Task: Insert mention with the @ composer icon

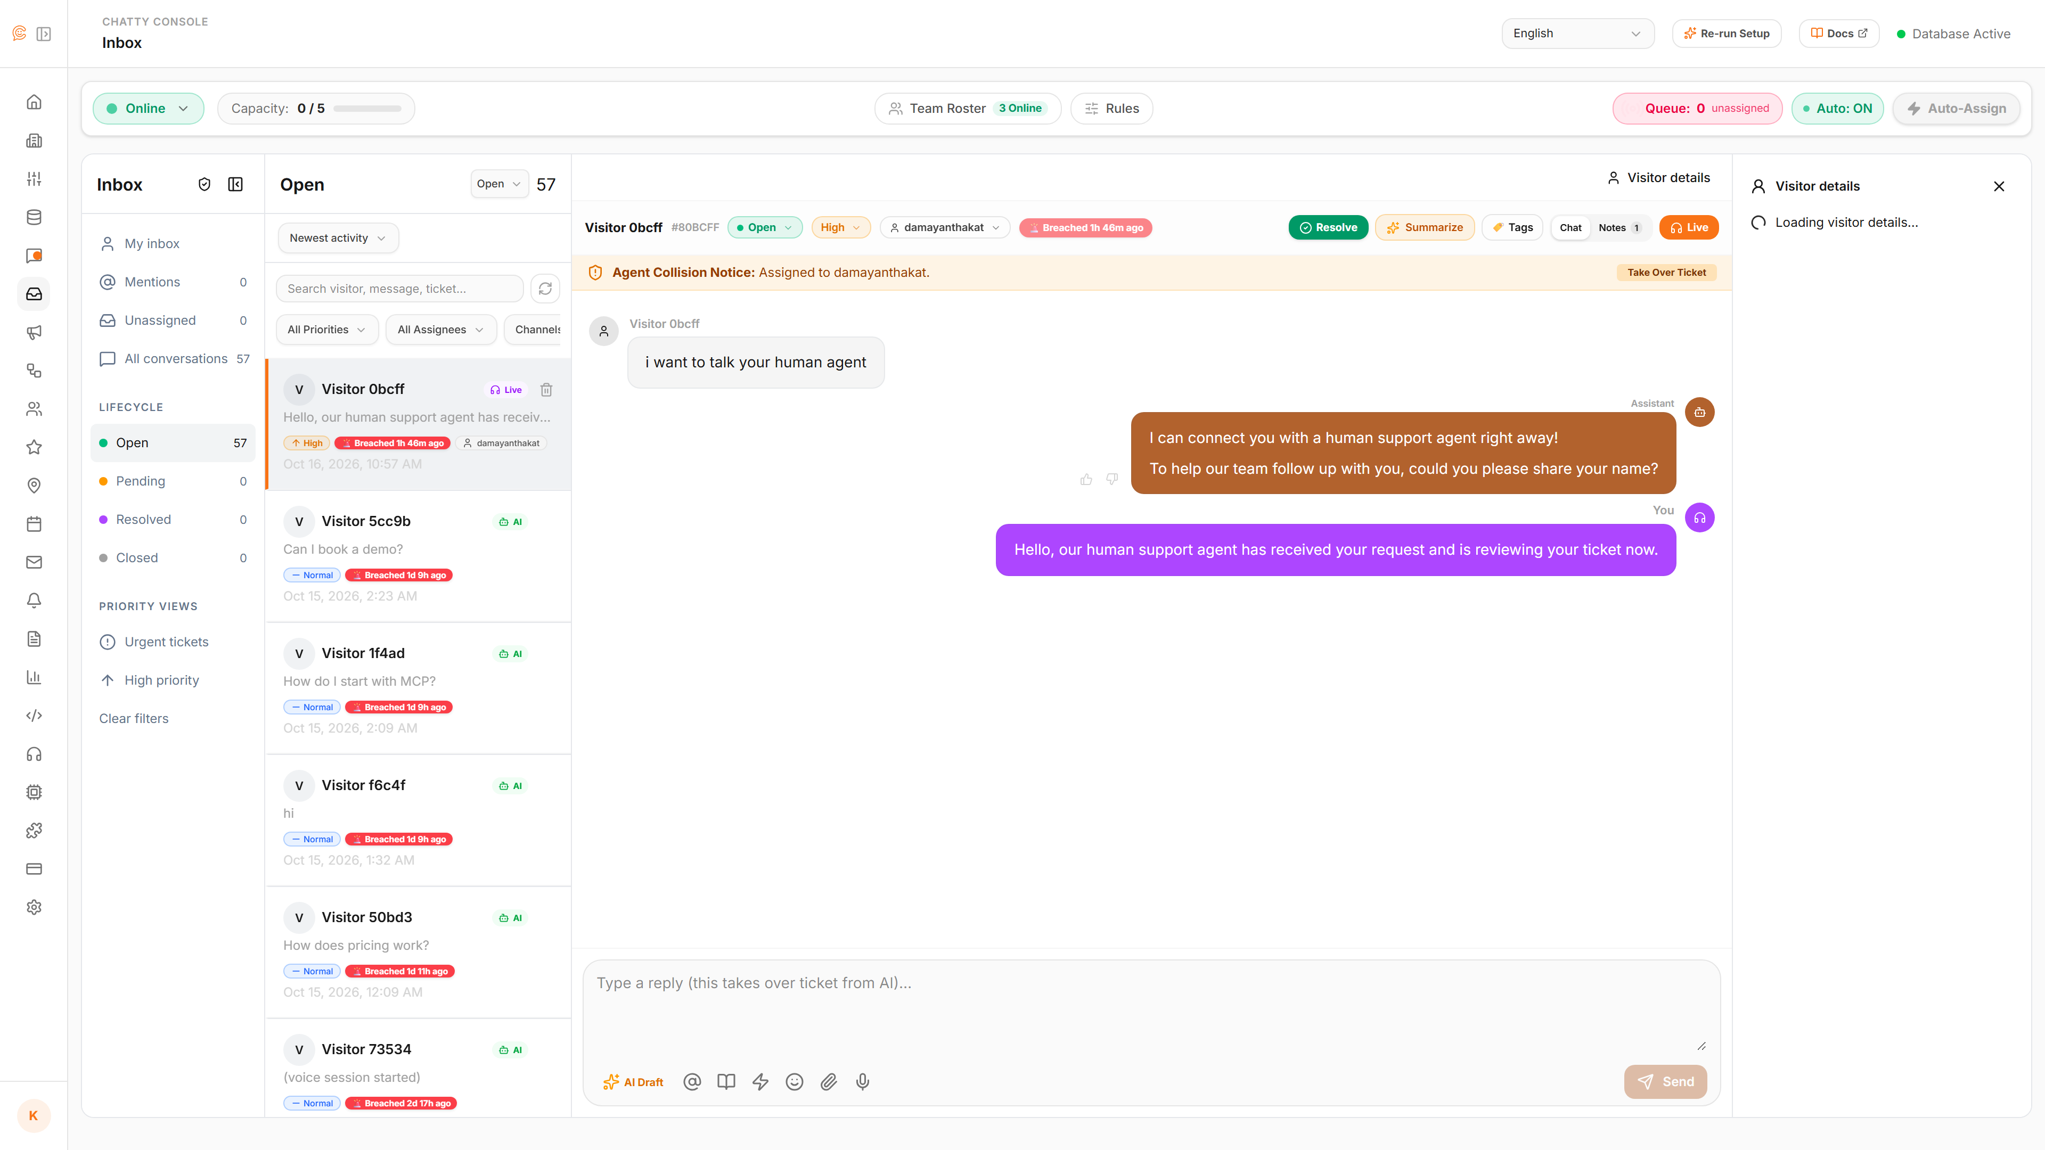Action: click(692, 1082)
